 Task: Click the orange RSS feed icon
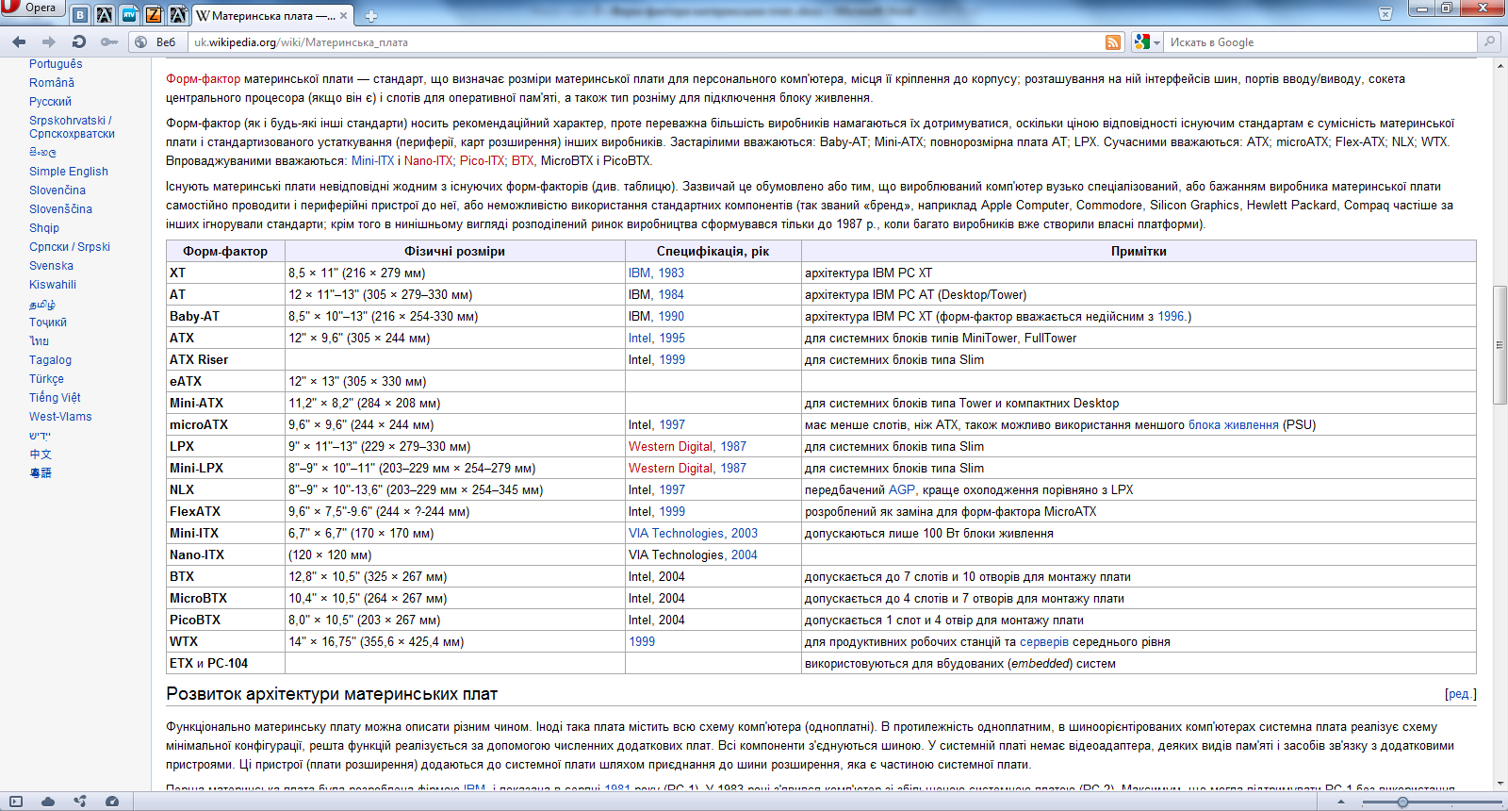tap(1113, 41)
